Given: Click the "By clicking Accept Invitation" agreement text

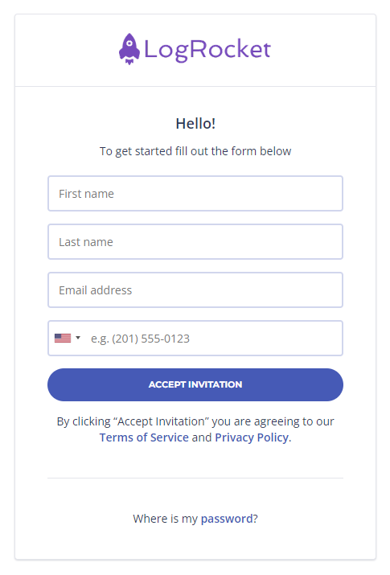Looking at the screenshot, I should (x=195, y=421).
